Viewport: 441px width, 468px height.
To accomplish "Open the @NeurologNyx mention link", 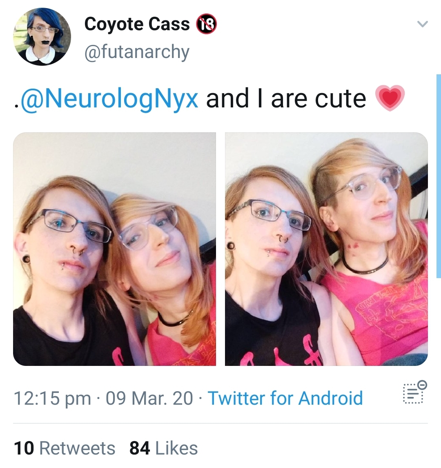I will point(109,99).
